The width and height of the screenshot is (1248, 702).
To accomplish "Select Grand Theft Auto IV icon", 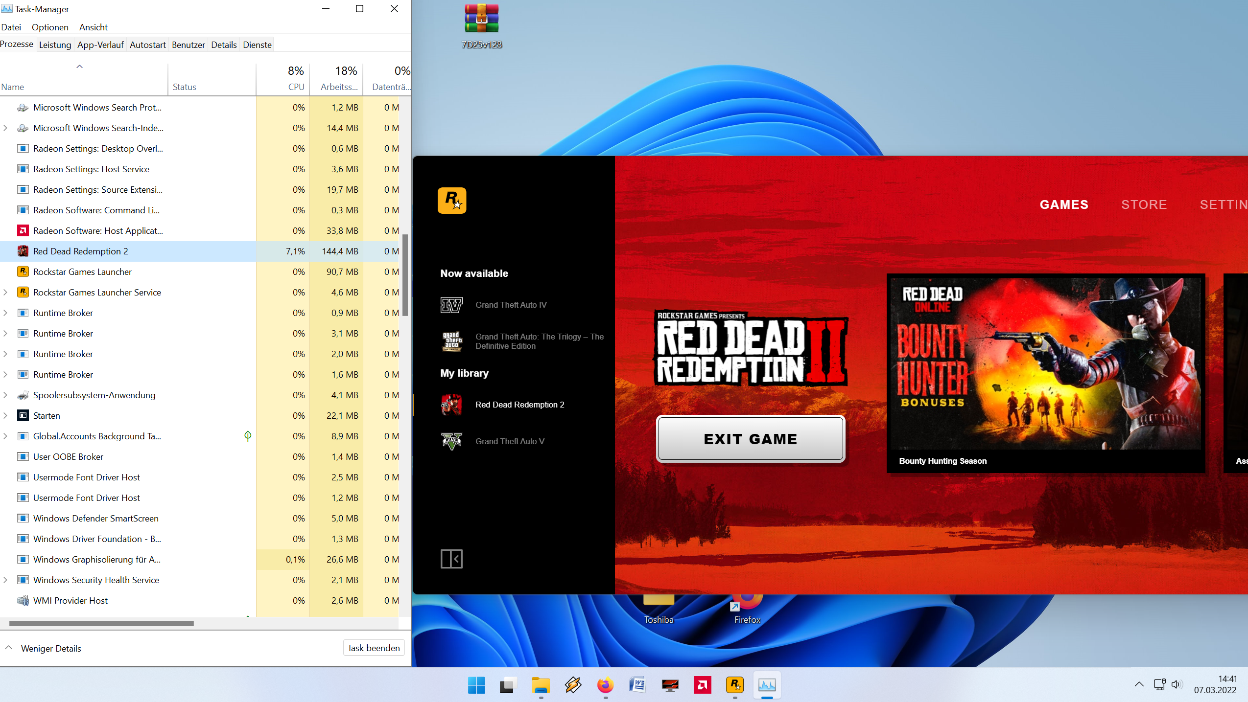I will 451,305.
